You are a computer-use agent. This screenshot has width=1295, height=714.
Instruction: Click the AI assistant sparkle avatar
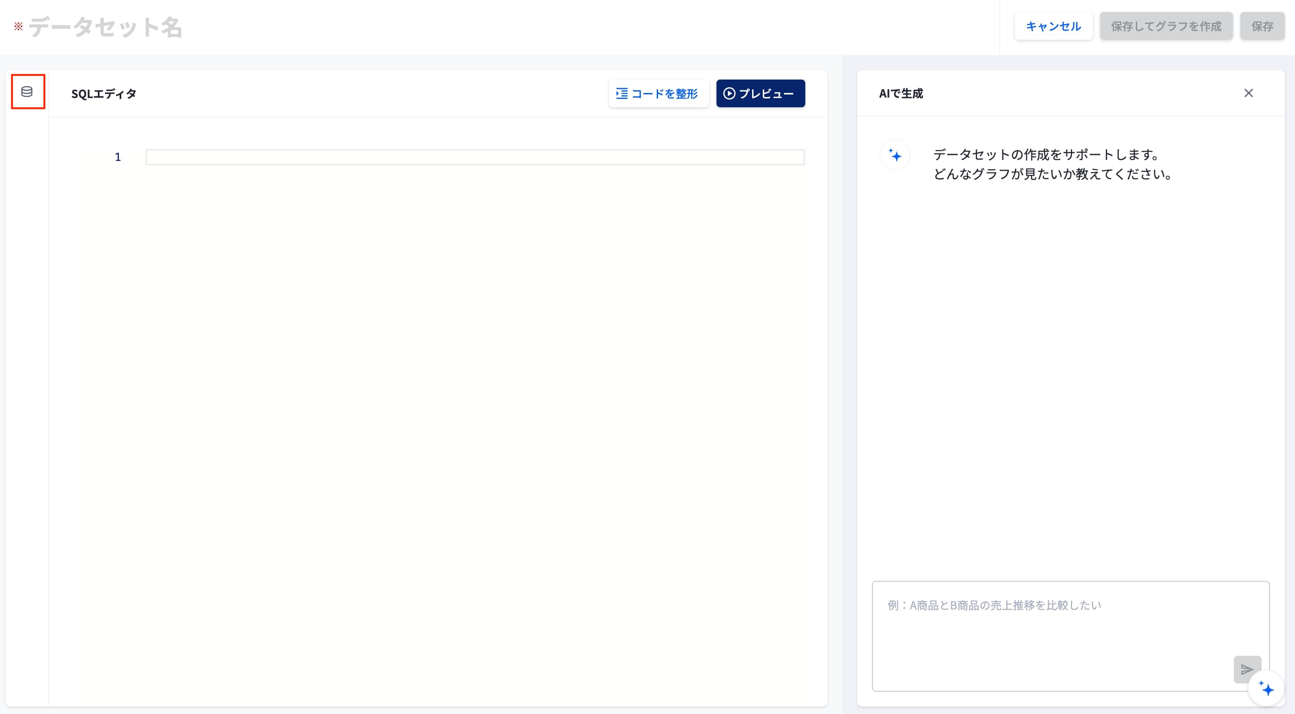point(895,155)
